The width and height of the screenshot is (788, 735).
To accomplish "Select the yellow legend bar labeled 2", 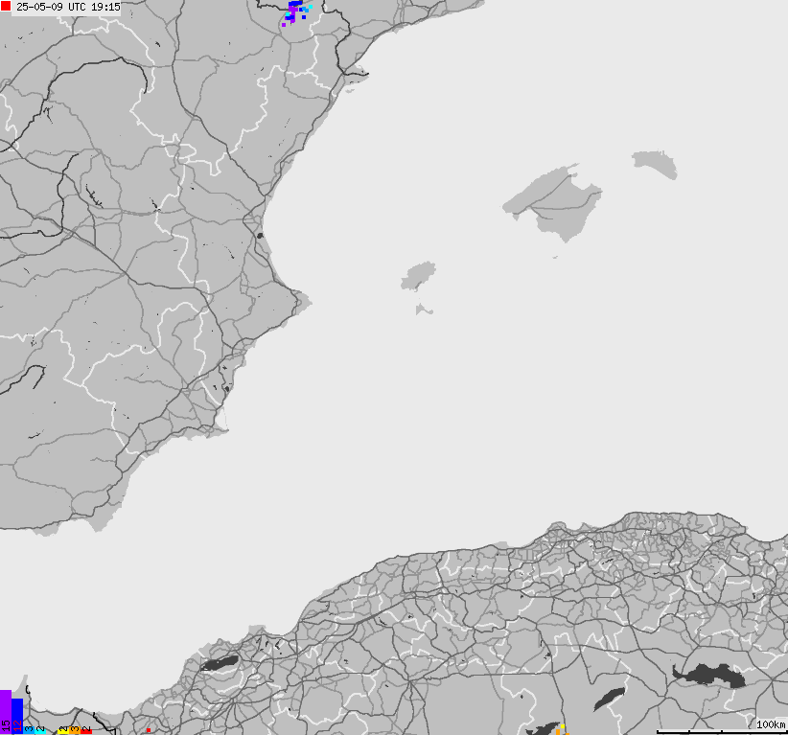I will (63, 730).
